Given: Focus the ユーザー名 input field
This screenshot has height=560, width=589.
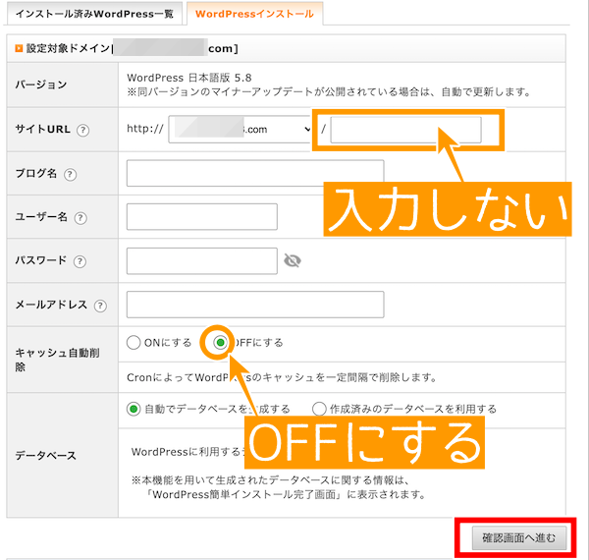Looking at the screenshot, I should (202, 217).
